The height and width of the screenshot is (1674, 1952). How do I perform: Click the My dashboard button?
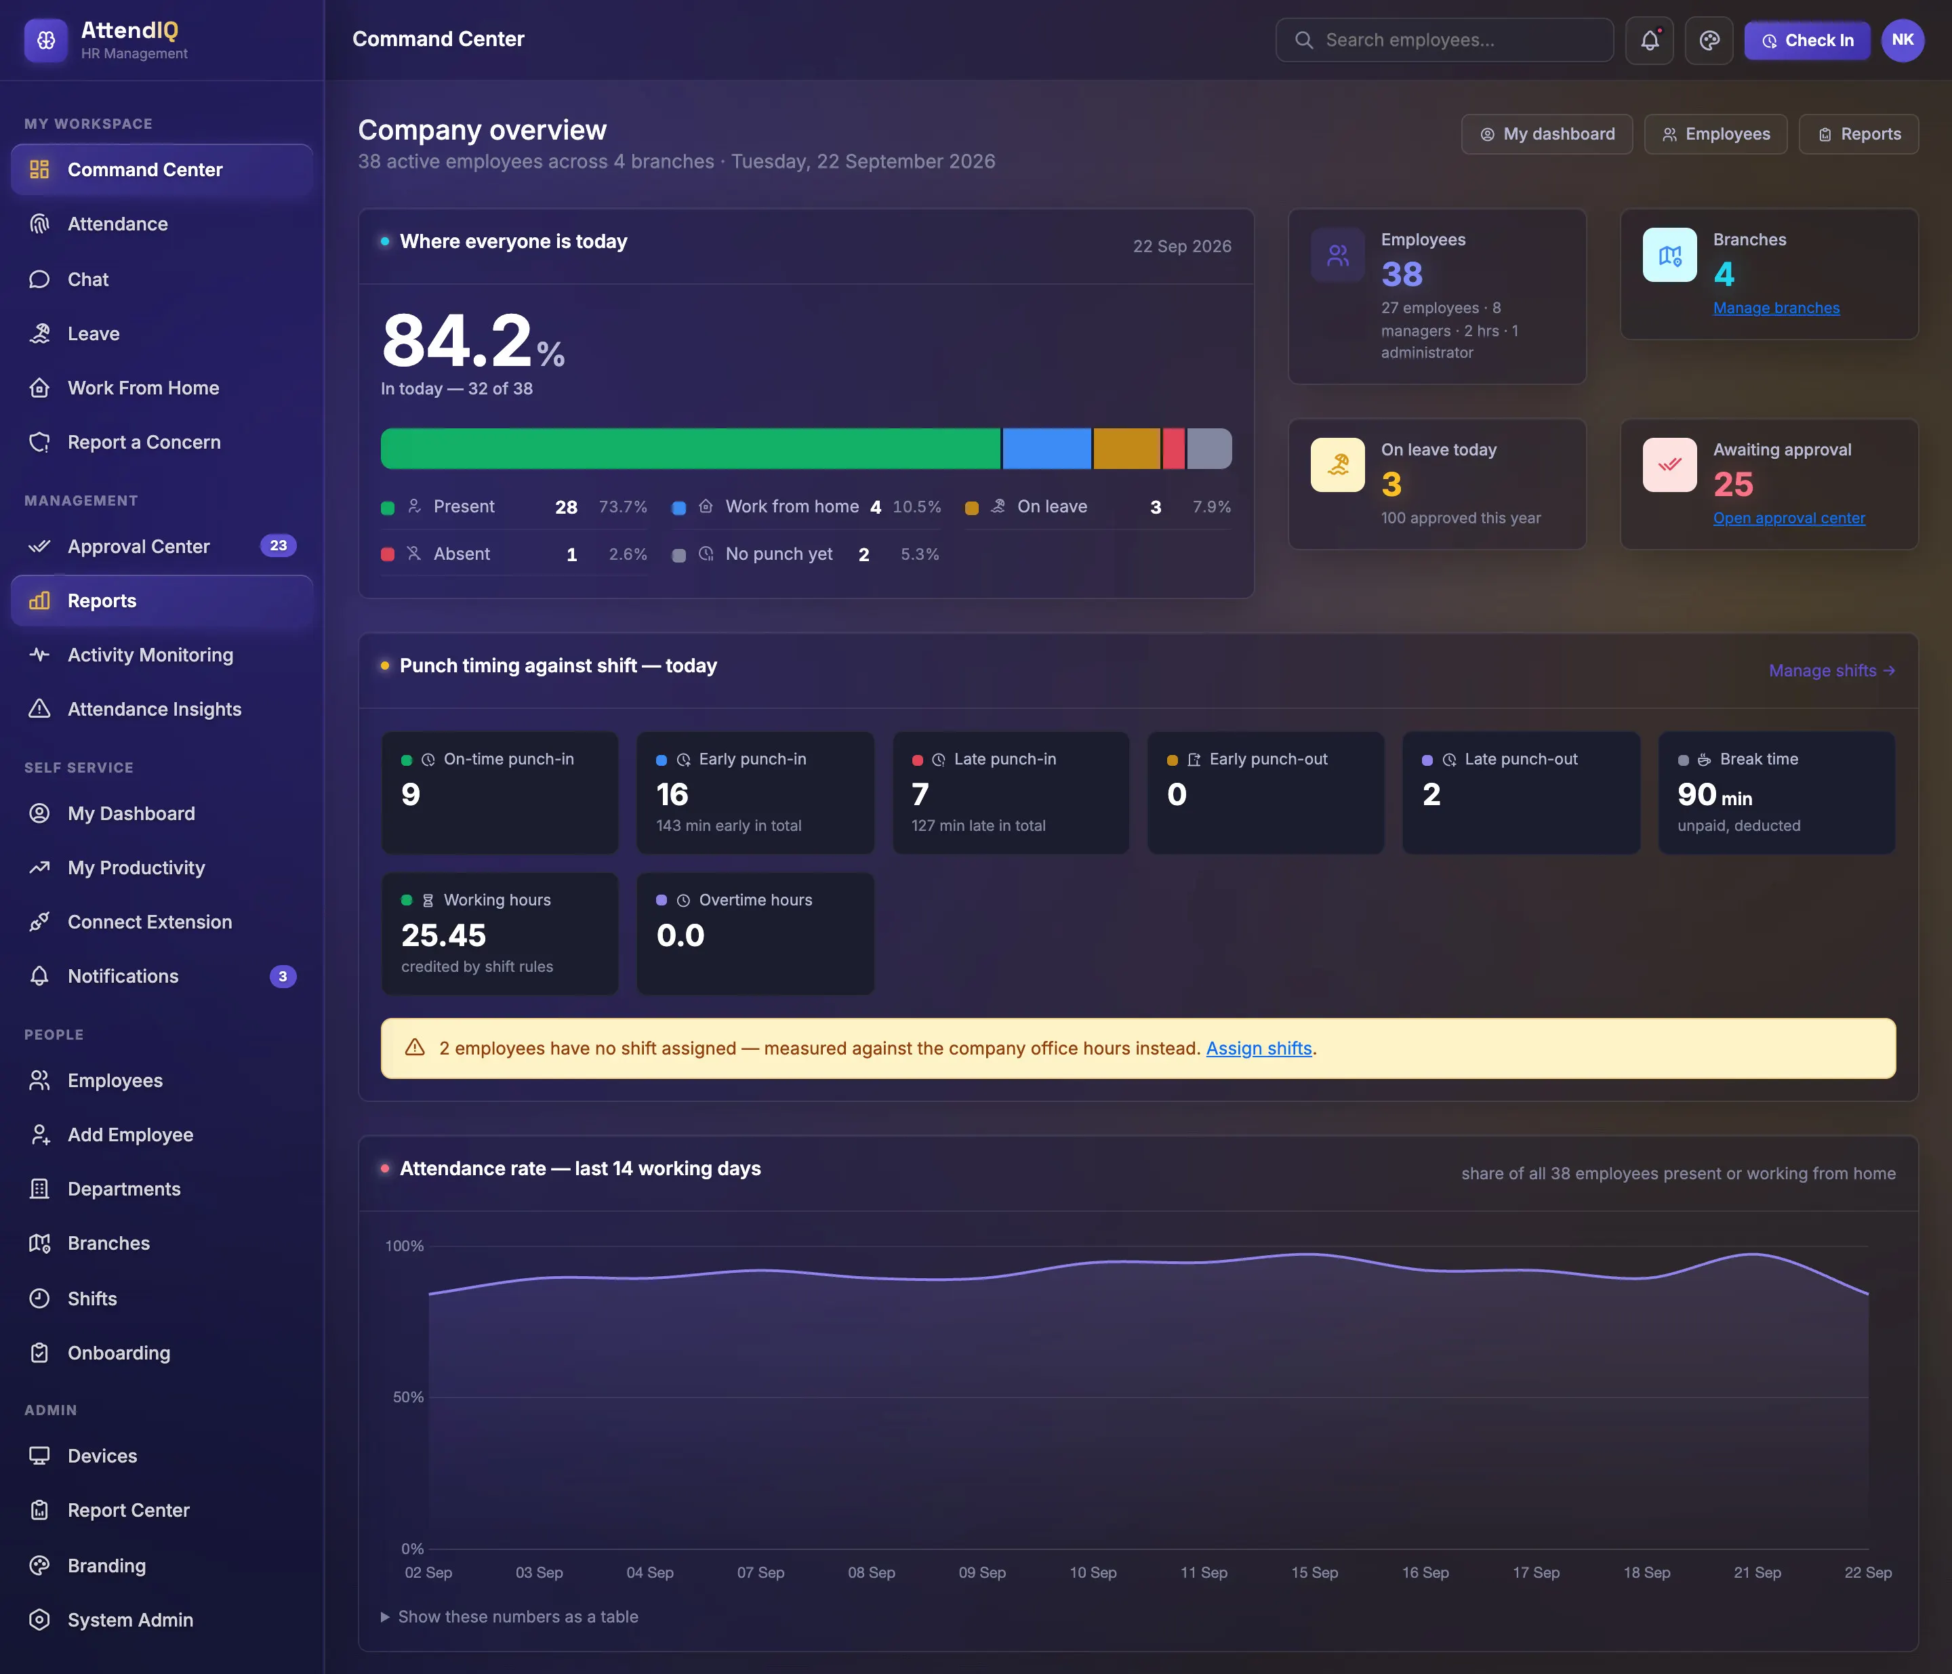coord(1547,134)
